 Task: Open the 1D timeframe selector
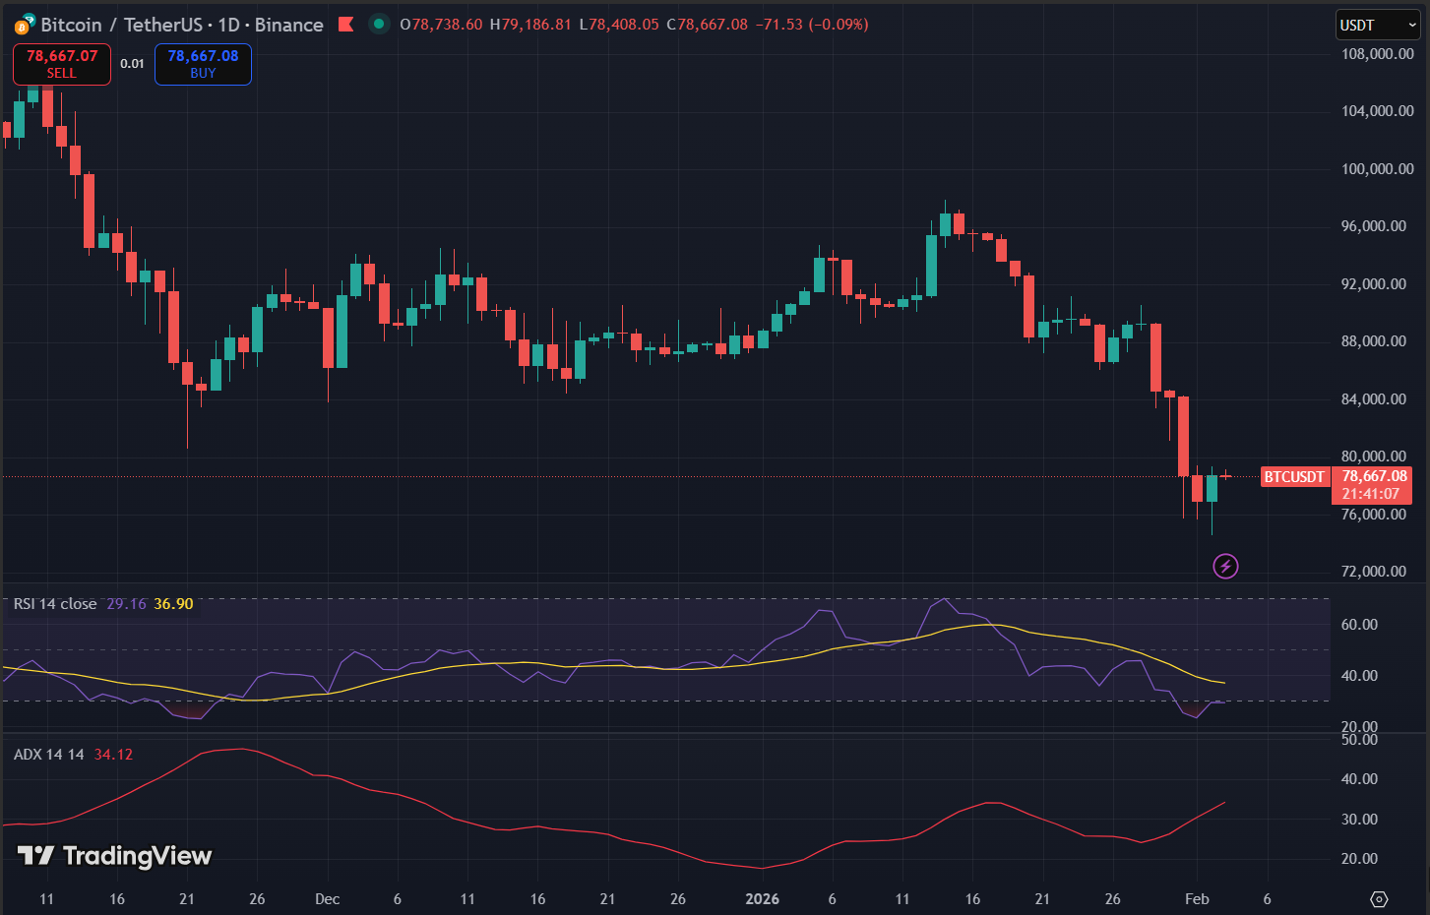pyautogui.click(x=229, y=25)
